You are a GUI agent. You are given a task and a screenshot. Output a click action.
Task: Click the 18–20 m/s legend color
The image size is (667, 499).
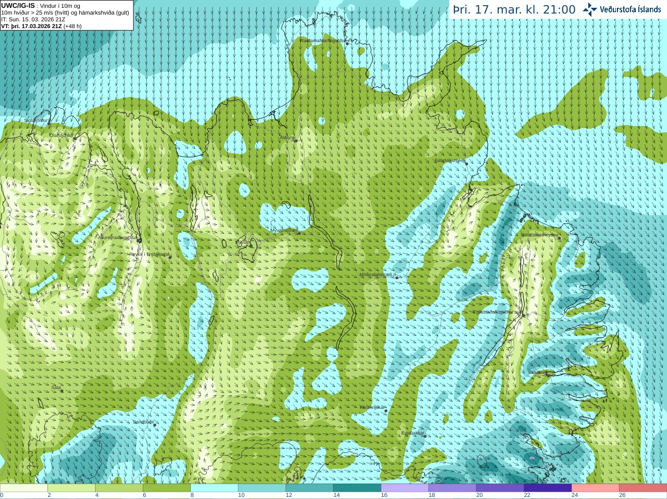tap(453, 488)
